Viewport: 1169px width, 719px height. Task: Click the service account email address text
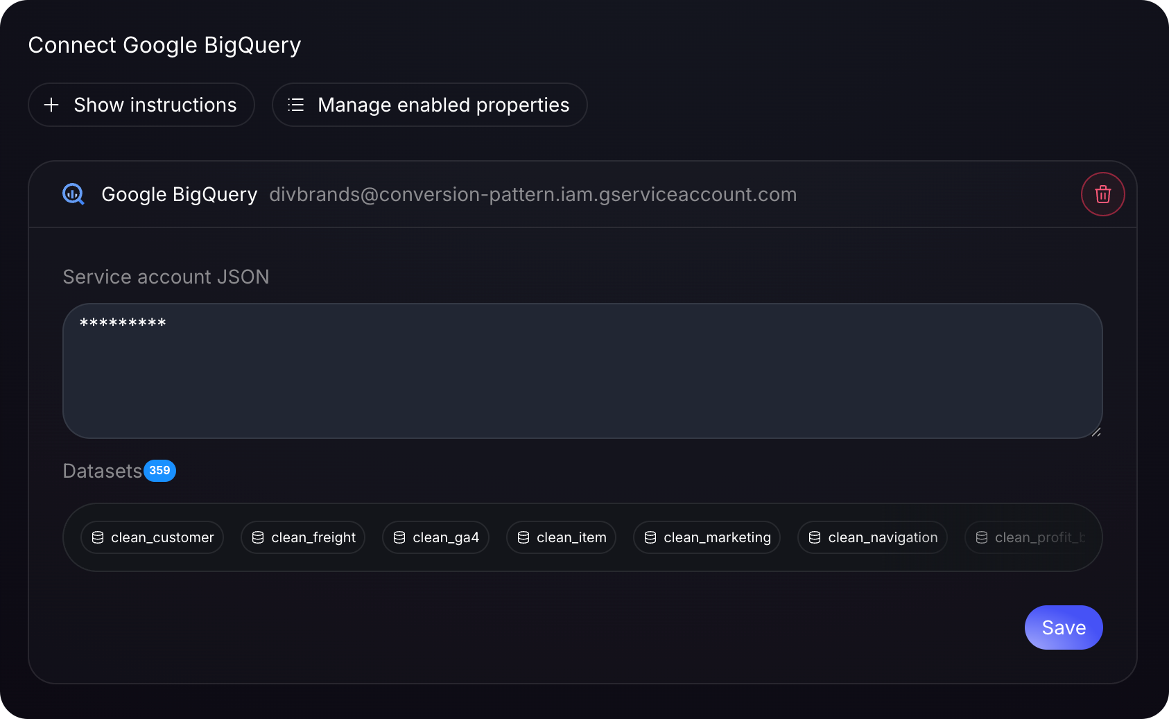tap(532, 194)
